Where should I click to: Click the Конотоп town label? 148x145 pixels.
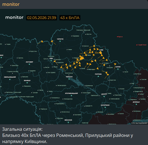[86, 46]
